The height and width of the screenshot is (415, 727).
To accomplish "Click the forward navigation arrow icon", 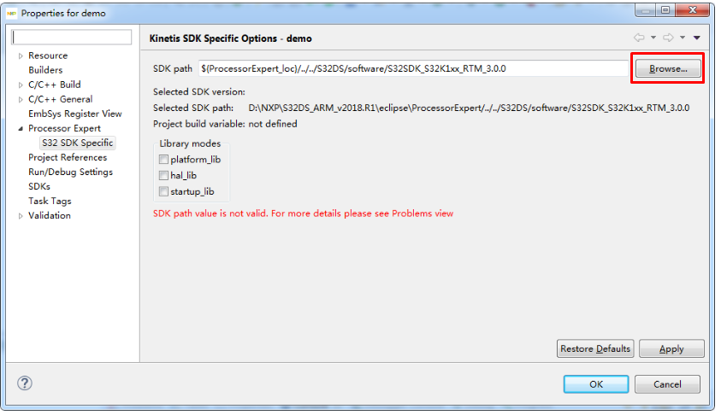I will pyautogui.click(x=668, y=38).
